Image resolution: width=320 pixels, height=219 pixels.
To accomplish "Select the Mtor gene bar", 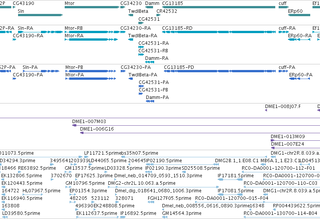I will pos(92,7).
